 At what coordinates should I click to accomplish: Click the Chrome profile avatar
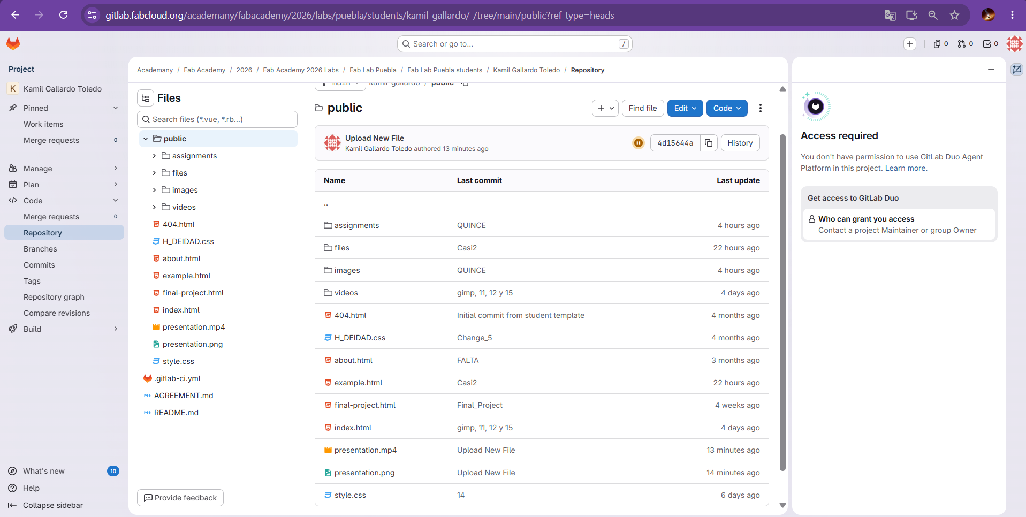988,15
